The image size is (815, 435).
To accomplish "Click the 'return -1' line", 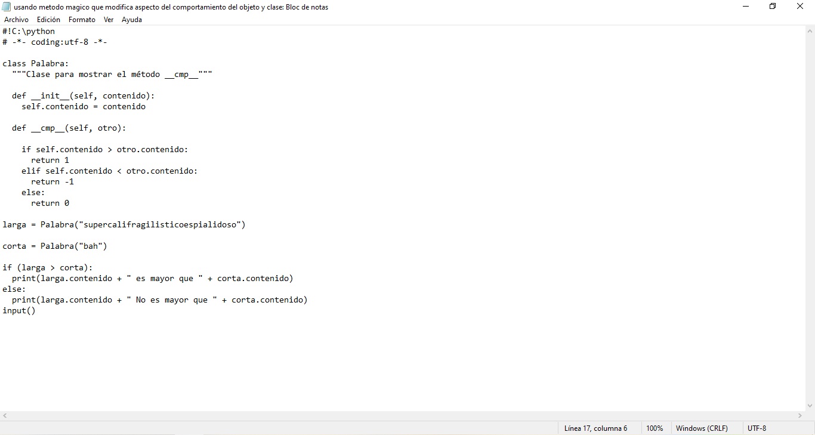I will [x=53, y=181].
